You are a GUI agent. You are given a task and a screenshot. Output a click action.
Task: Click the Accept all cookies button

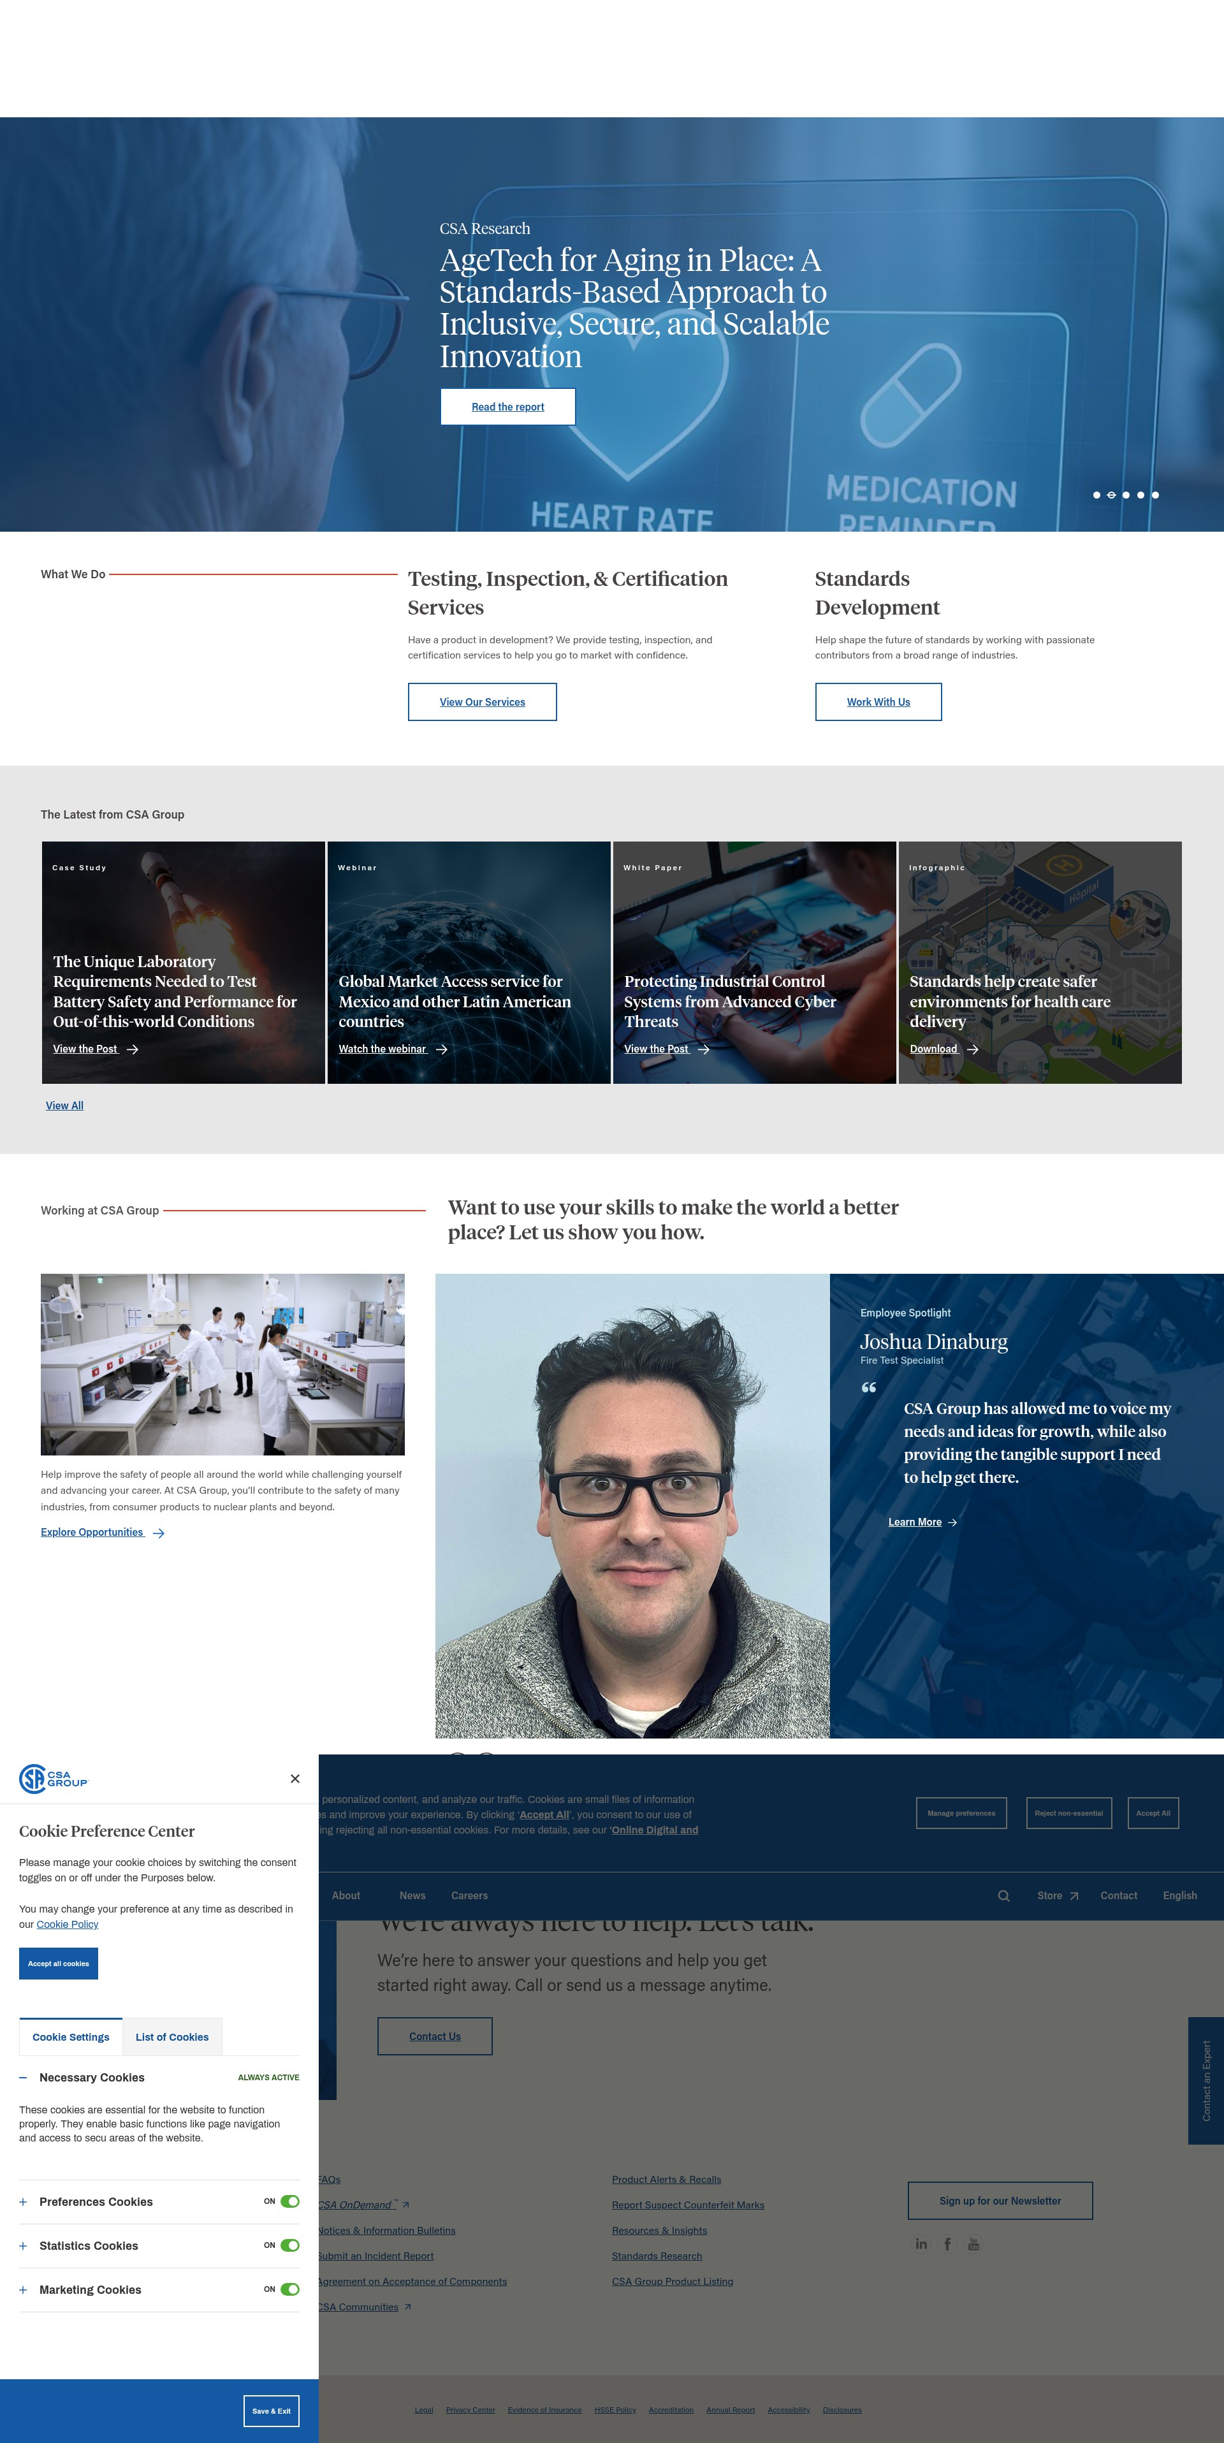(59, 1963)
